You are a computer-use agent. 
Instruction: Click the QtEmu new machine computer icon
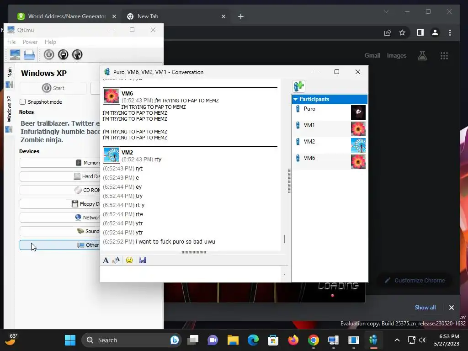point(15,55)
